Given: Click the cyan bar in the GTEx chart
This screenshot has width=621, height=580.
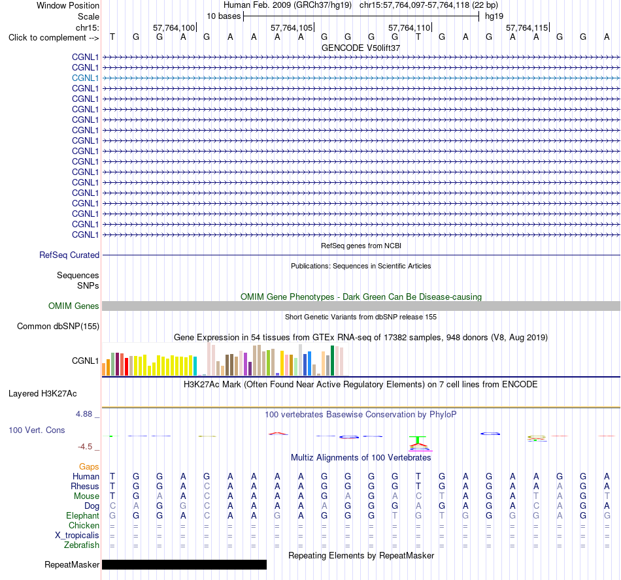Looking at the screenshot, I should 195,366.
